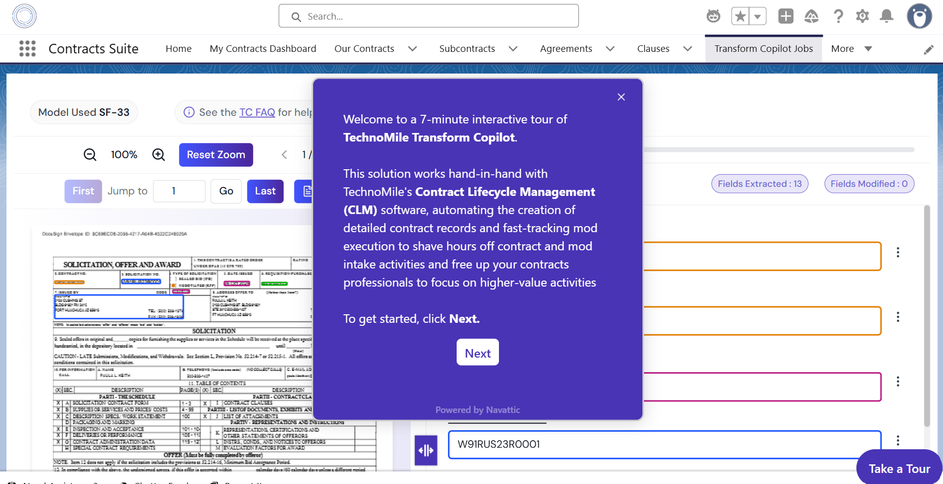The width and height of the screenshot is (943, 484).
Task: Click the progress bar above extracted fields
Action: pyautogui.click(x=779, y=150)
